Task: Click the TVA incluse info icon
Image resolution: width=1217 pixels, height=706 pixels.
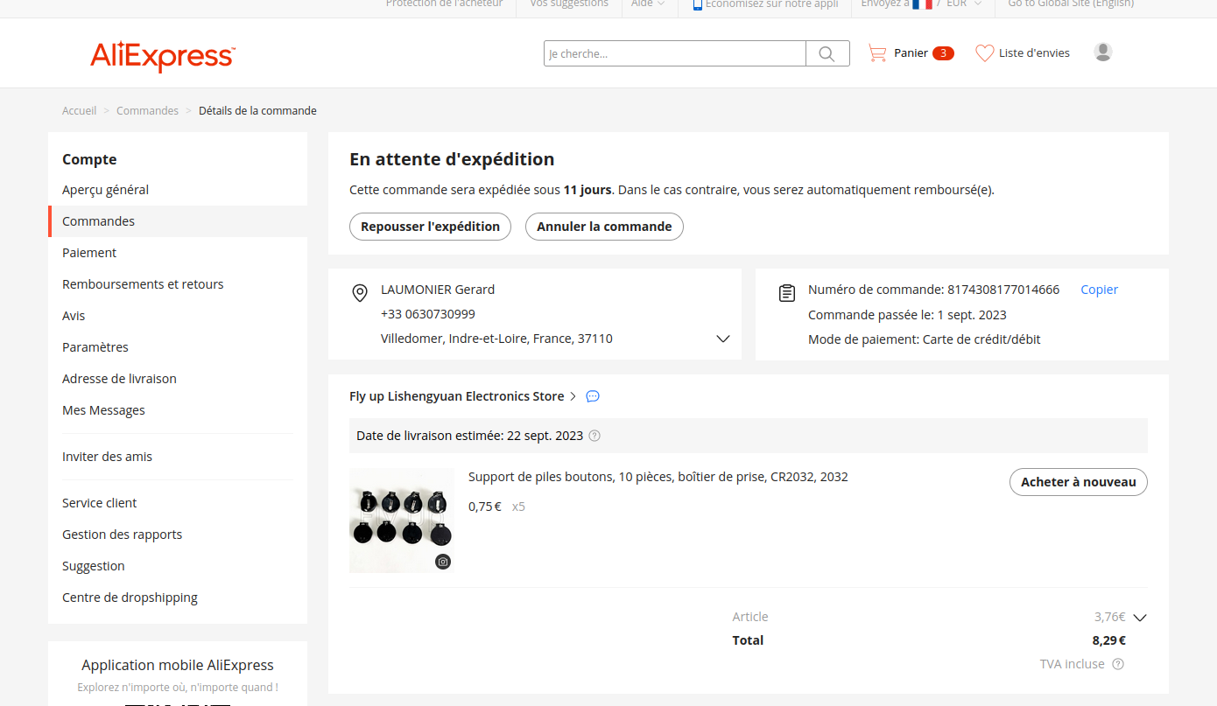Action: (1118, 664)
